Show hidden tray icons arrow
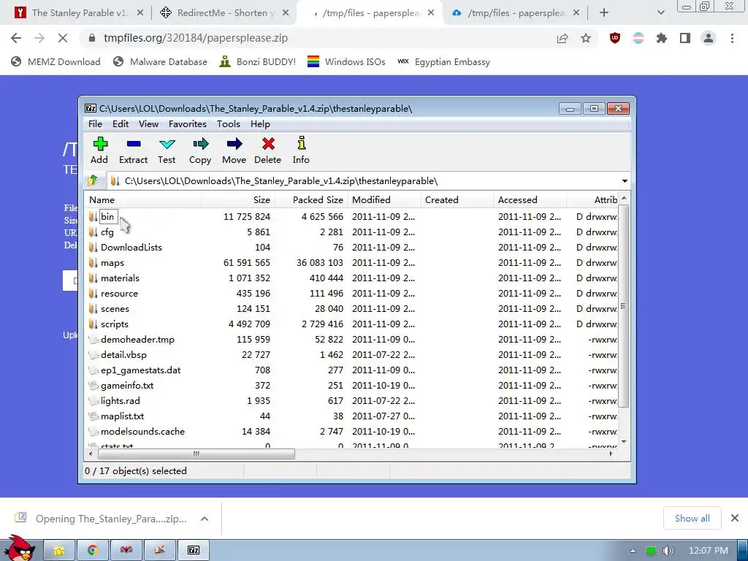 click(x=633, y=551)
